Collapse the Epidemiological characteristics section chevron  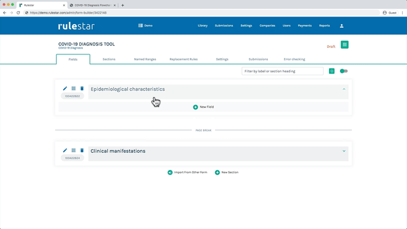click(344, 89)
